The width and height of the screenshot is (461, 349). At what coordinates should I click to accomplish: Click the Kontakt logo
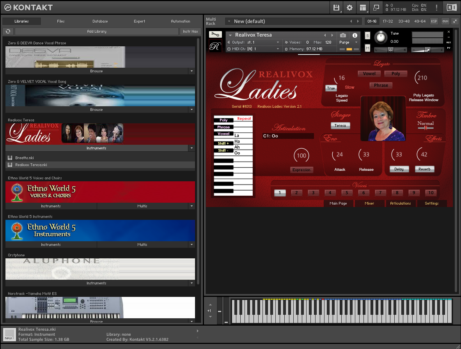(28, 8)
